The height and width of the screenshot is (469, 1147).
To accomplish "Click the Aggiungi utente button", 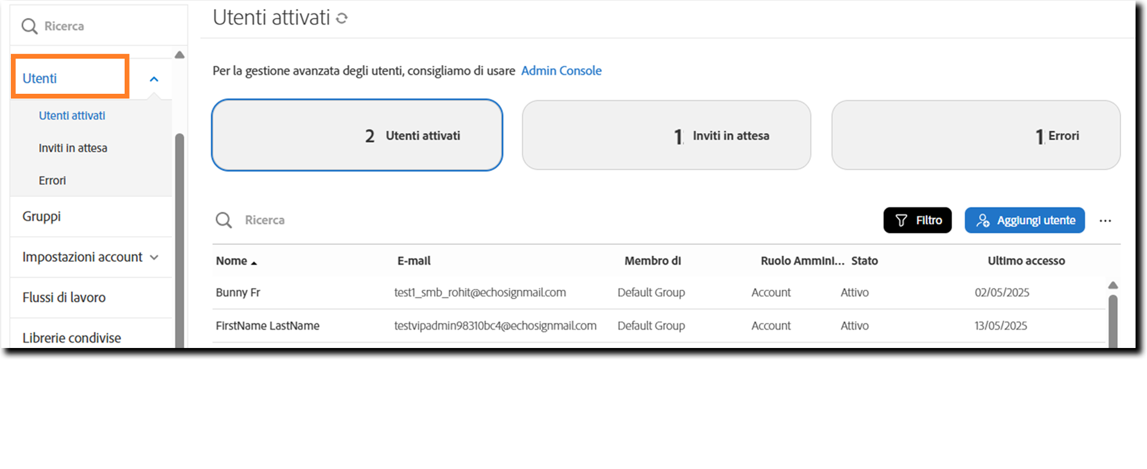I will pyautogui.click(x=1025, y=220).
